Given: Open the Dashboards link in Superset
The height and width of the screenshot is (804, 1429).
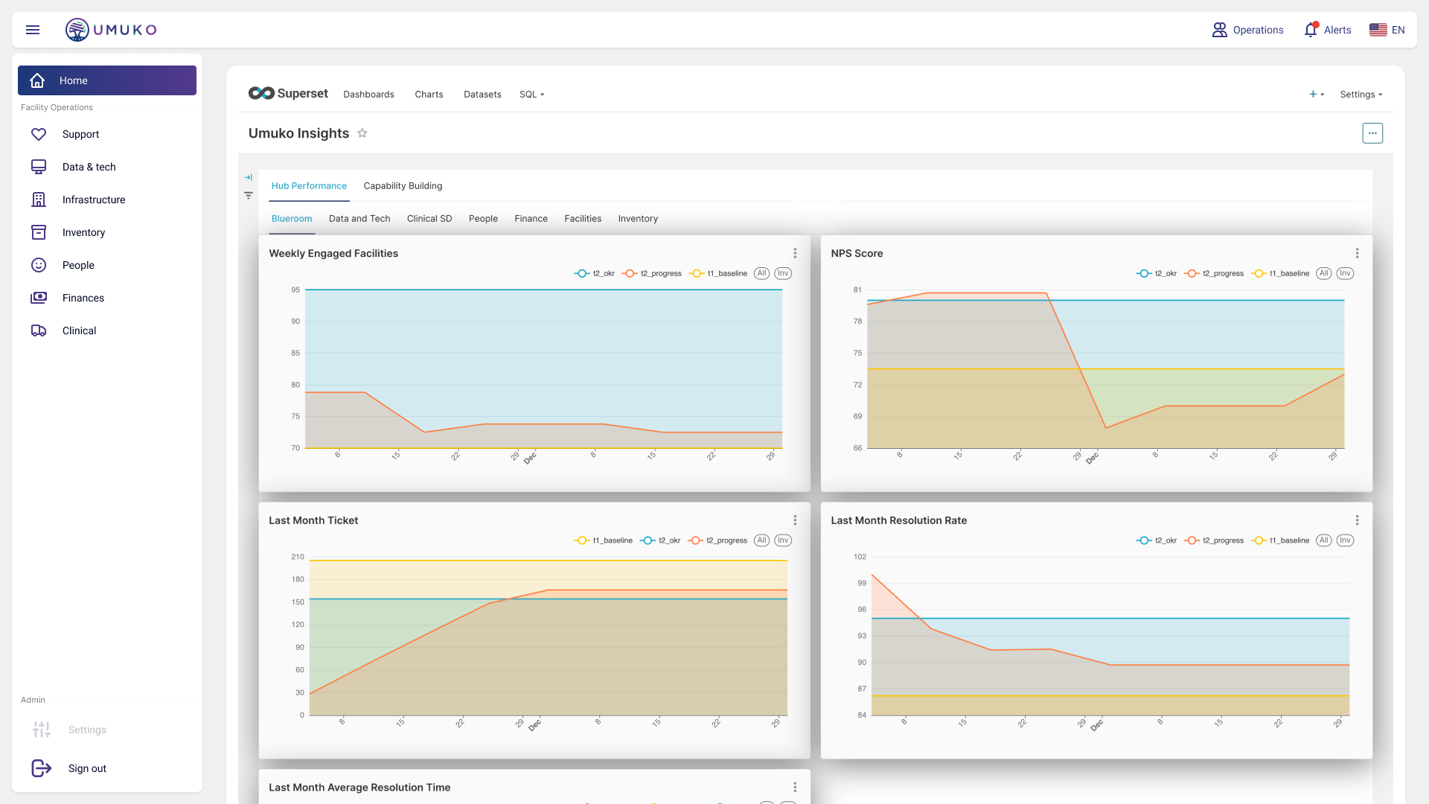Looking at the screenshot, I should coord(368,95).
